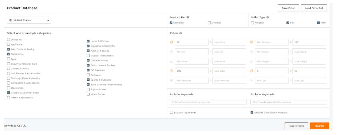Image resolution: width=337 pixels, height=135 pixels.
Task: Click the Include Keywords text field
Action: point(208,102)
